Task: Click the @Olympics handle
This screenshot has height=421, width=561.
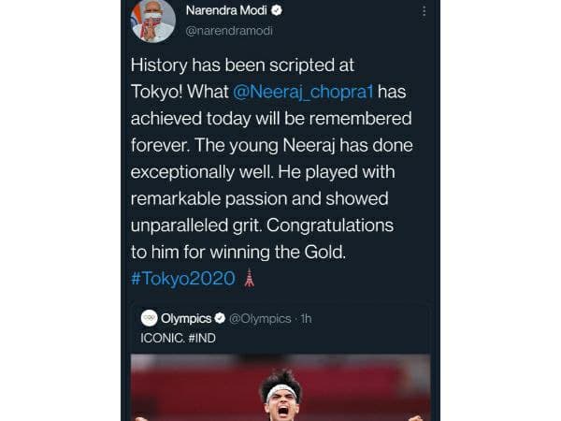Action: point(265,318)
